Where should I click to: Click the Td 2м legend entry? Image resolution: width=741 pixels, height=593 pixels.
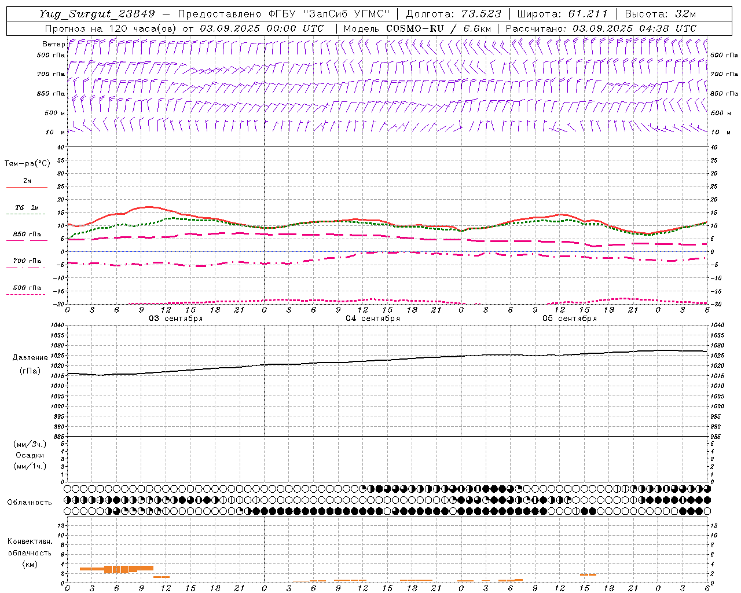coord(27,207)
